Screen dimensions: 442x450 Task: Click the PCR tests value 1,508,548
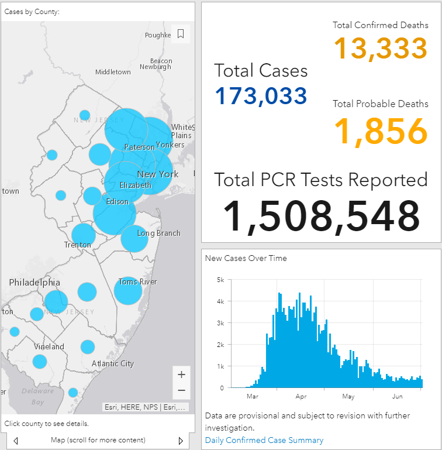[x=321, y=217]
